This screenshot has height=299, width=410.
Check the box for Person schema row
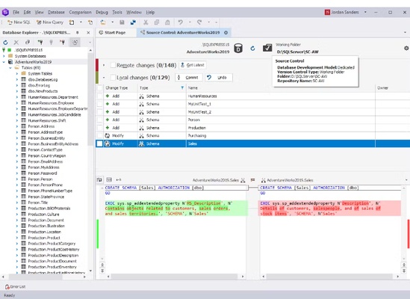pyautogui.click(x=99, y=120)
